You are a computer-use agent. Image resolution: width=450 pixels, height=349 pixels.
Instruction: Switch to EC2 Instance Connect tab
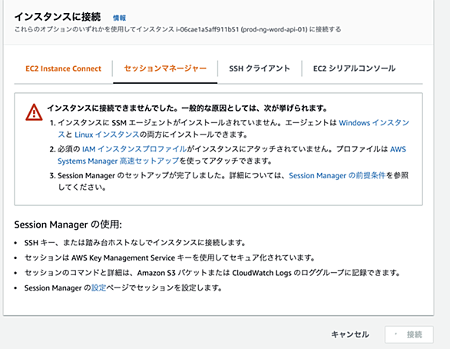(x=64, y=68)
